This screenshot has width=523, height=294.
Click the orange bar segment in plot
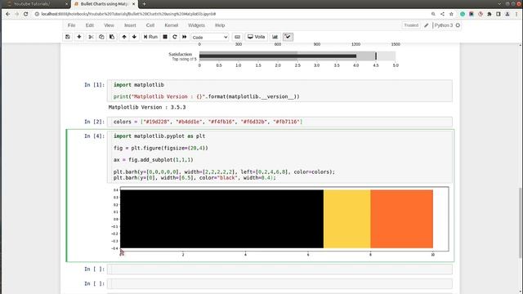pyautogui.click(x=401, y=219)
